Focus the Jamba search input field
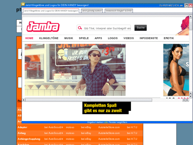The image size is (193, 145). [x=104, y=28]
